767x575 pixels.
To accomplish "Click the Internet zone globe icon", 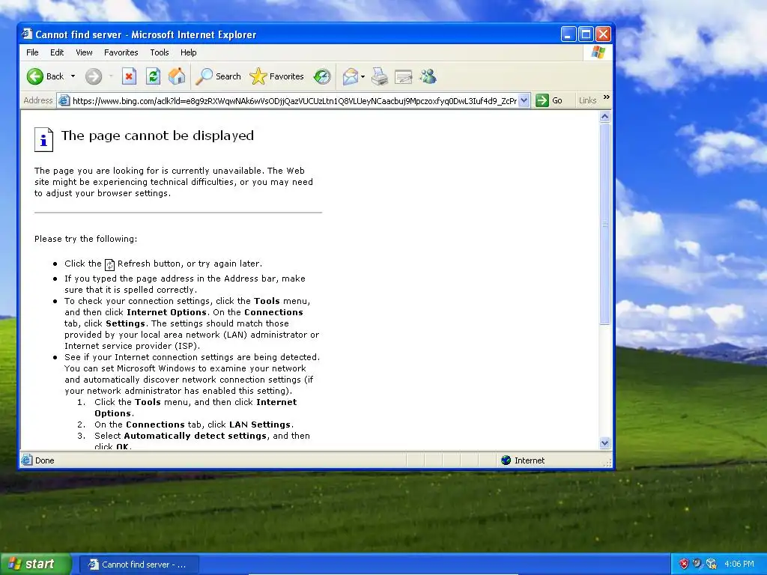I will [x=506, y=460].
